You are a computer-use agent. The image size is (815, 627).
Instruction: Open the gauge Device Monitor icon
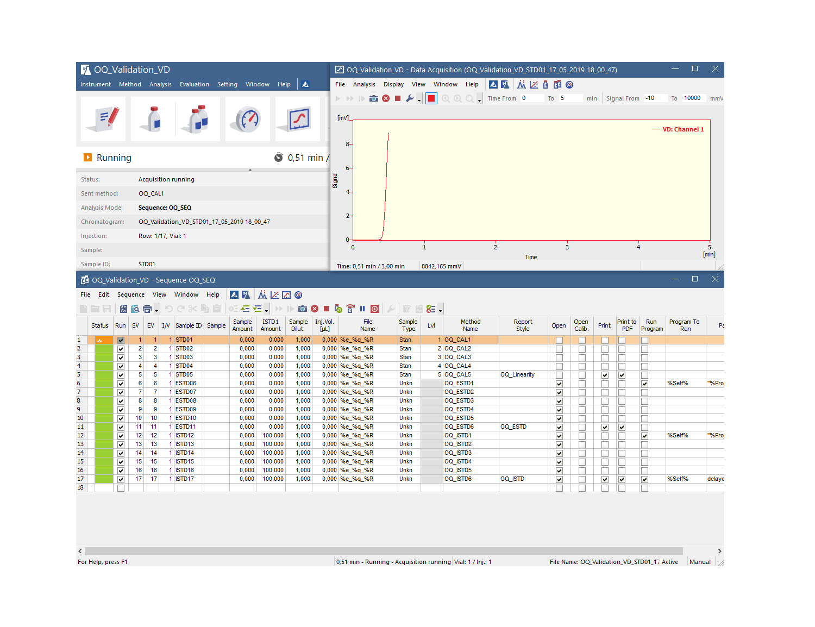248,119
